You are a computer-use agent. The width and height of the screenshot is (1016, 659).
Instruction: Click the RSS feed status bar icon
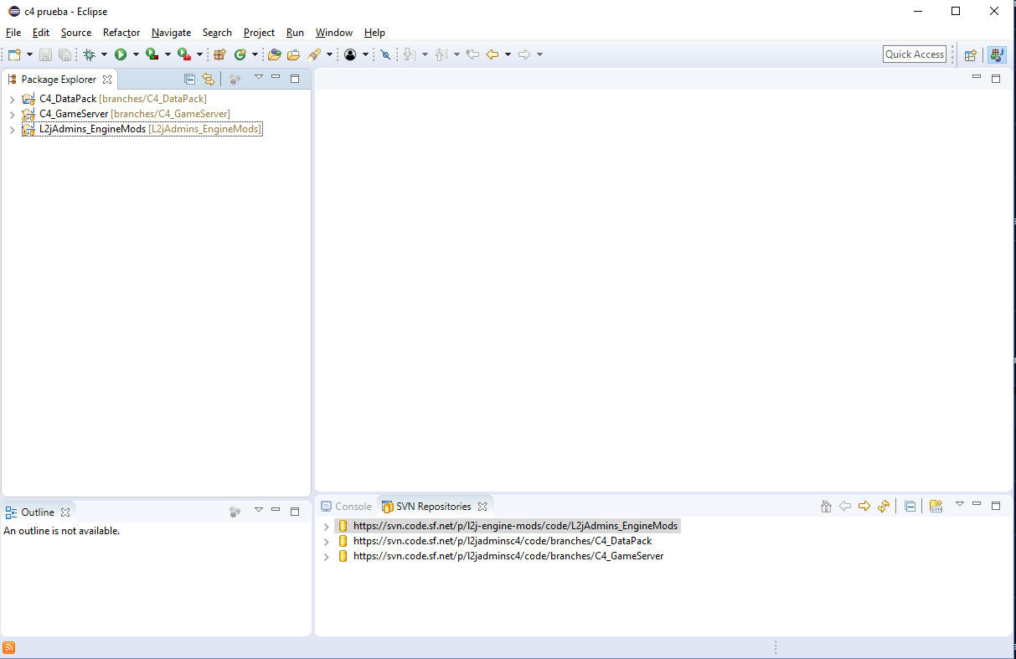(8, 647)
